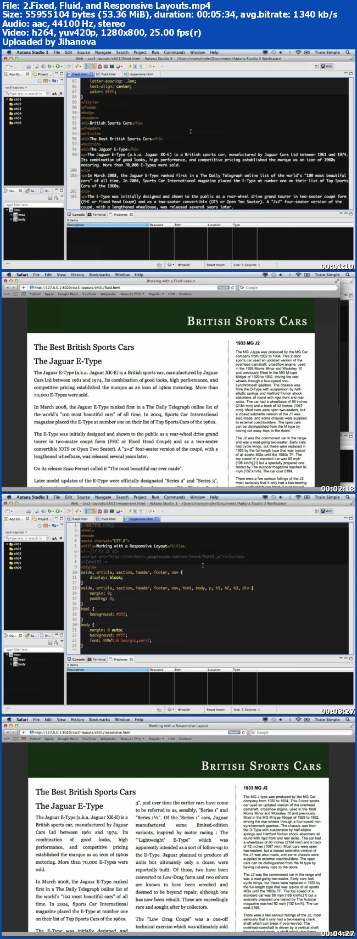Open Train Simple user menu in fixed.html Aptana frame
The width and height of the screenshot is (357, 939).
(327, 53)
